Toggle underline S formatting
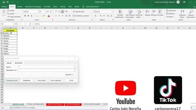 coord(32,16)
